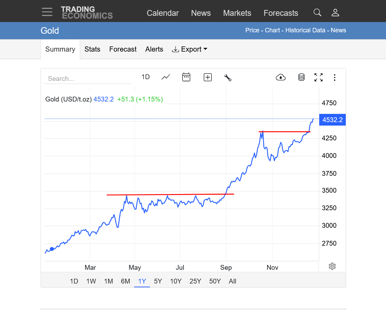Click the search magnifier icon in header

(317, 13)
